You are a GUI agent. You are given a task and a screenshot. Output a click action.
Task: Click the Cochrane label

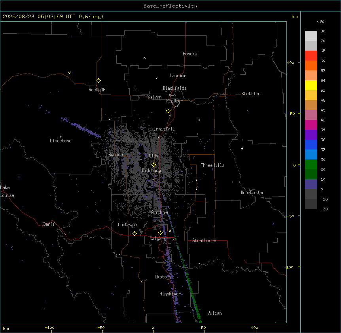[127, 225]
